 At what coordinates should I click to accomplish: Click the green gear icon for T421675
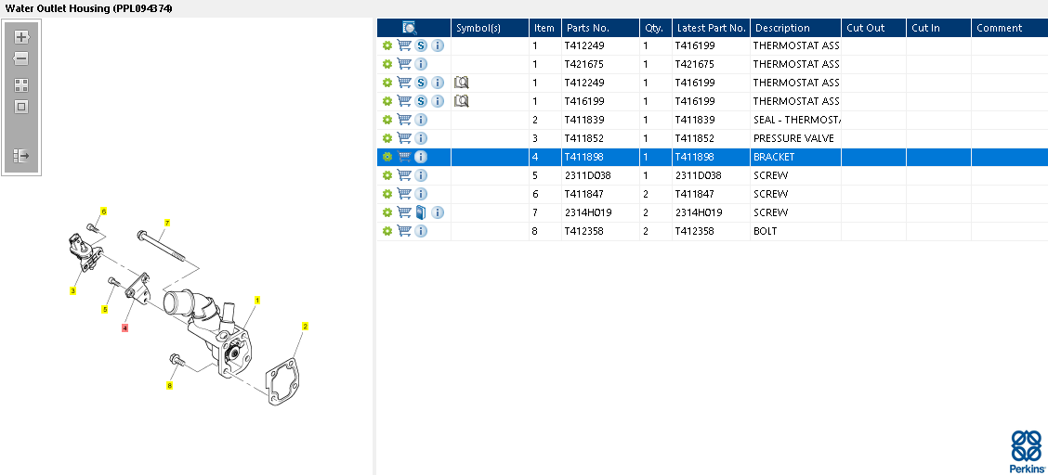point(387,64)
